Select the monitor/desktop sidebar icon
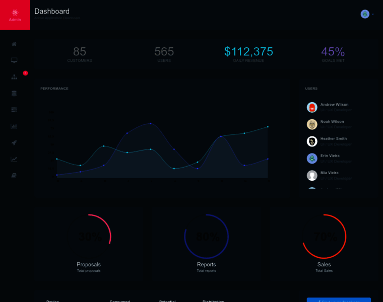The width and height of the screenshot is (383, 302). pyautogui.click(x=14, y=60)
